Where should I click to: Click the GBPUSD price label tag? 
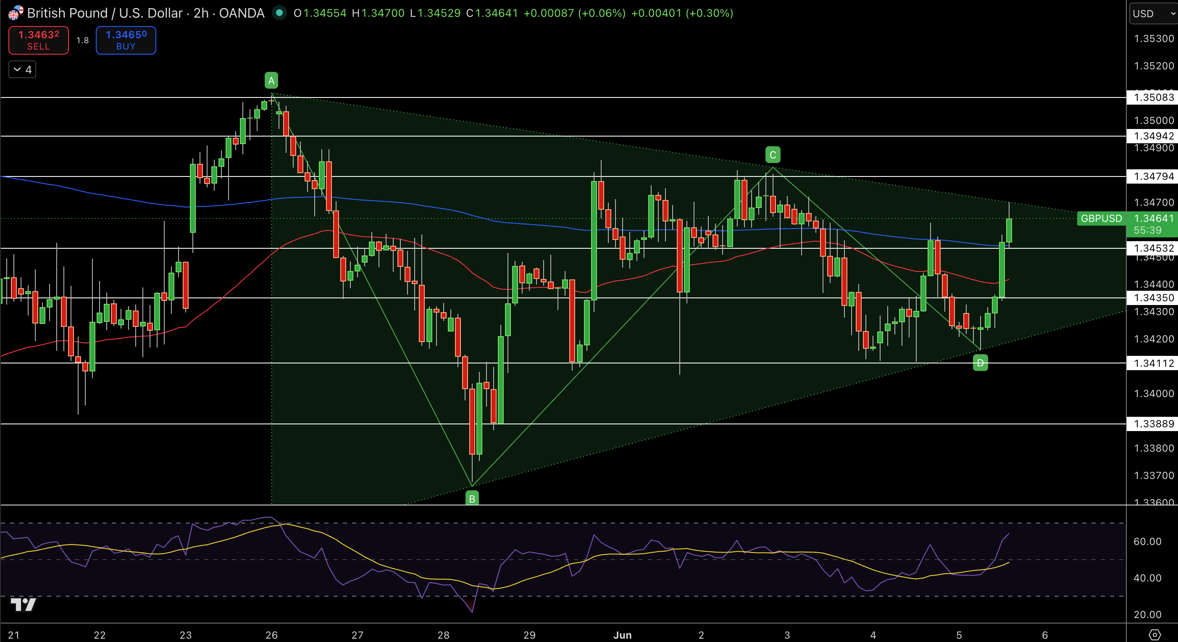pyautogui.click(x=1101, y=218)
